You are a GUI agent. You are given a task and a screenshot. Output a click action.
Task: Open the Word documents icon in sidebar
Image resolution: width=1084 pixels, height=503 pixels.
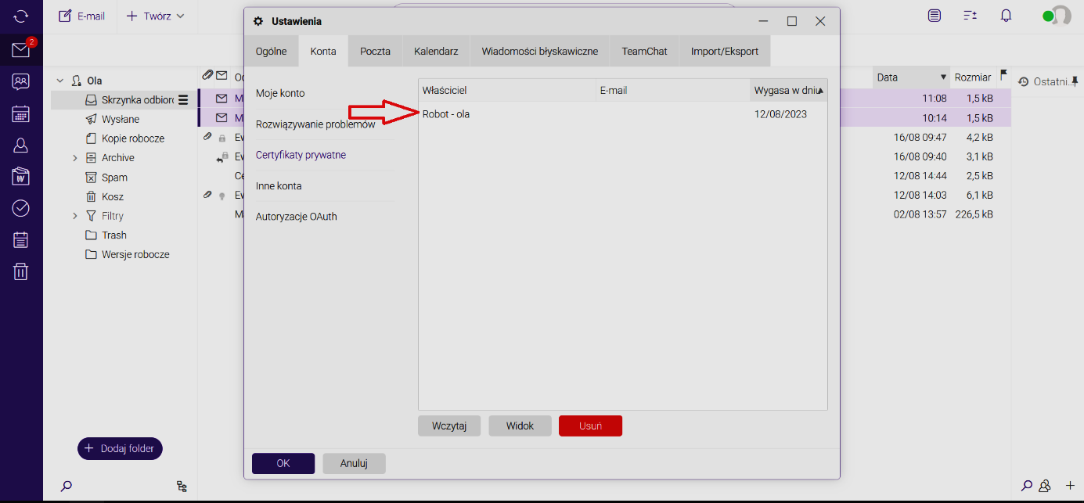(20, 176)
